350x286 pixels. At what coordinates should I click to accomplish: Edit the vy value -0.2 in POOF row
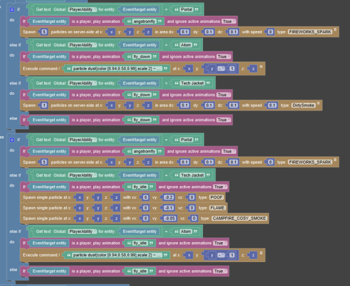point(169,197)
